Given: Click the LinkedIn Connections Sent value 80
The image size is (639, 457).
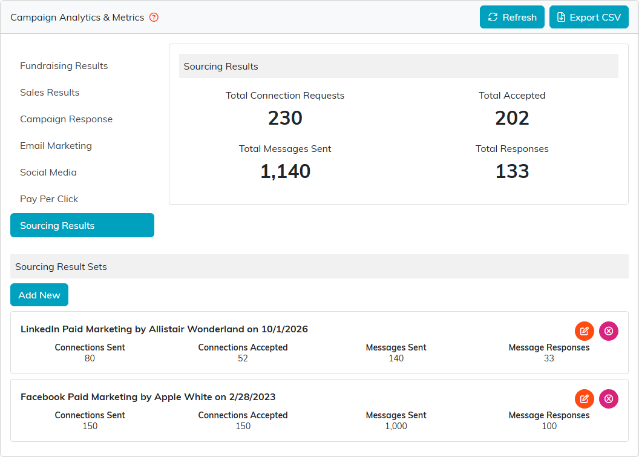Looking at the screenshot, I should tap(90, 358).
